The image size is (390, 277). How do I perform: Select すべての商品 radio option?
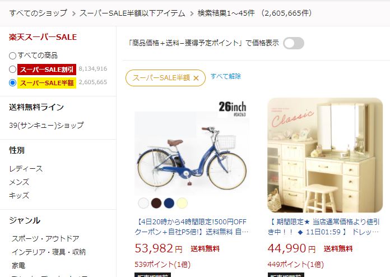(x=12, y=56)
